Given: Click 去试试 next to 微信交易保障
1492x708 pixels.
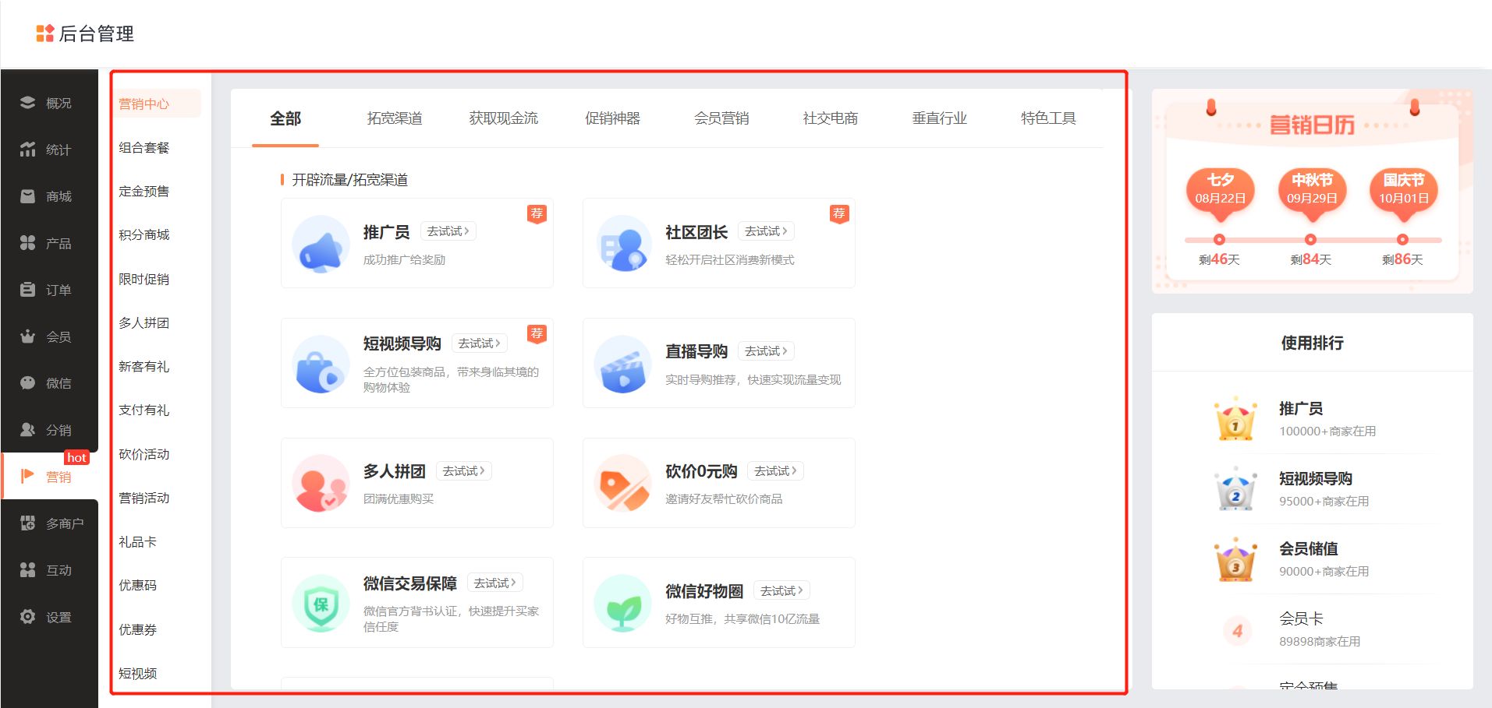Looking at the screenshot, I should click(495, 583).
